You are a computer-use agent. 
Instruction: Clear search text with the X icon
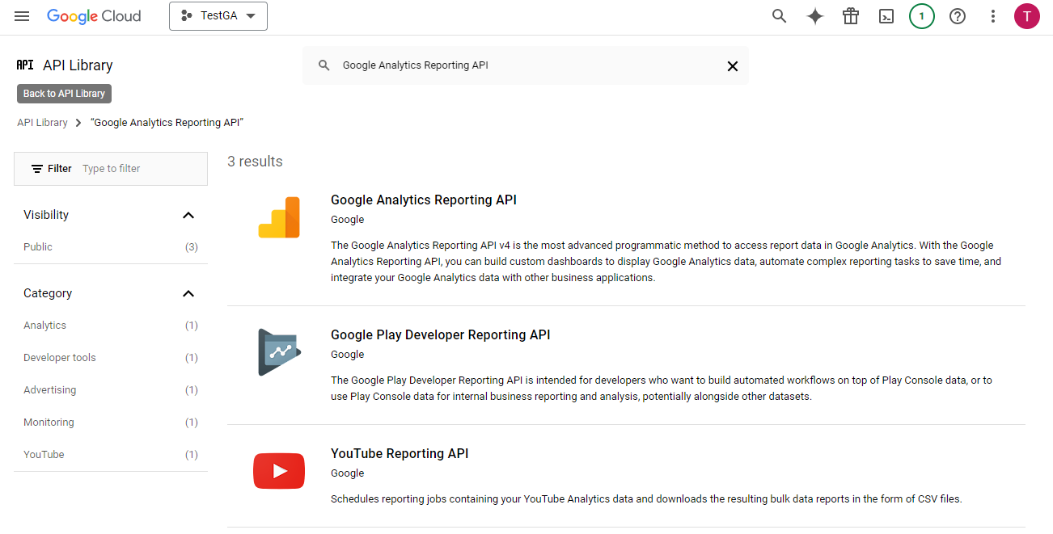(733, 66)
